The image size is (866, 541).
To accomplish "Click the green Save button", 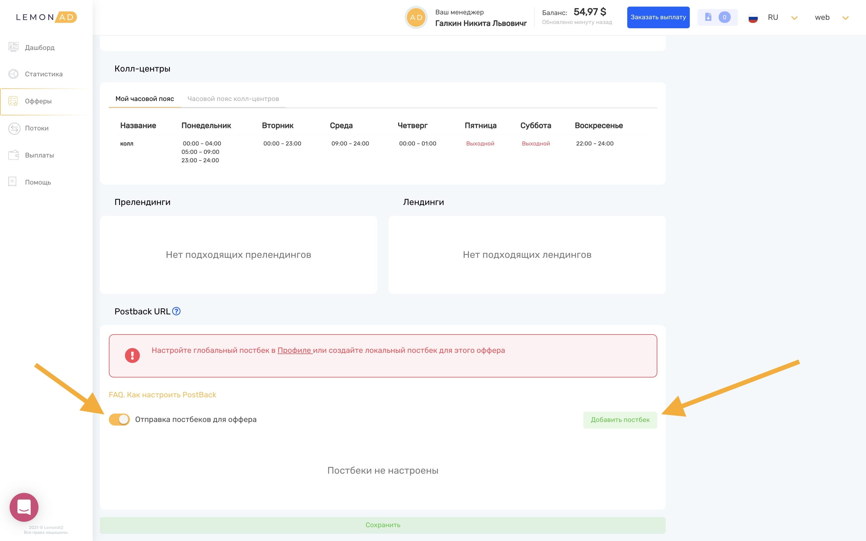I will (382, 525).
